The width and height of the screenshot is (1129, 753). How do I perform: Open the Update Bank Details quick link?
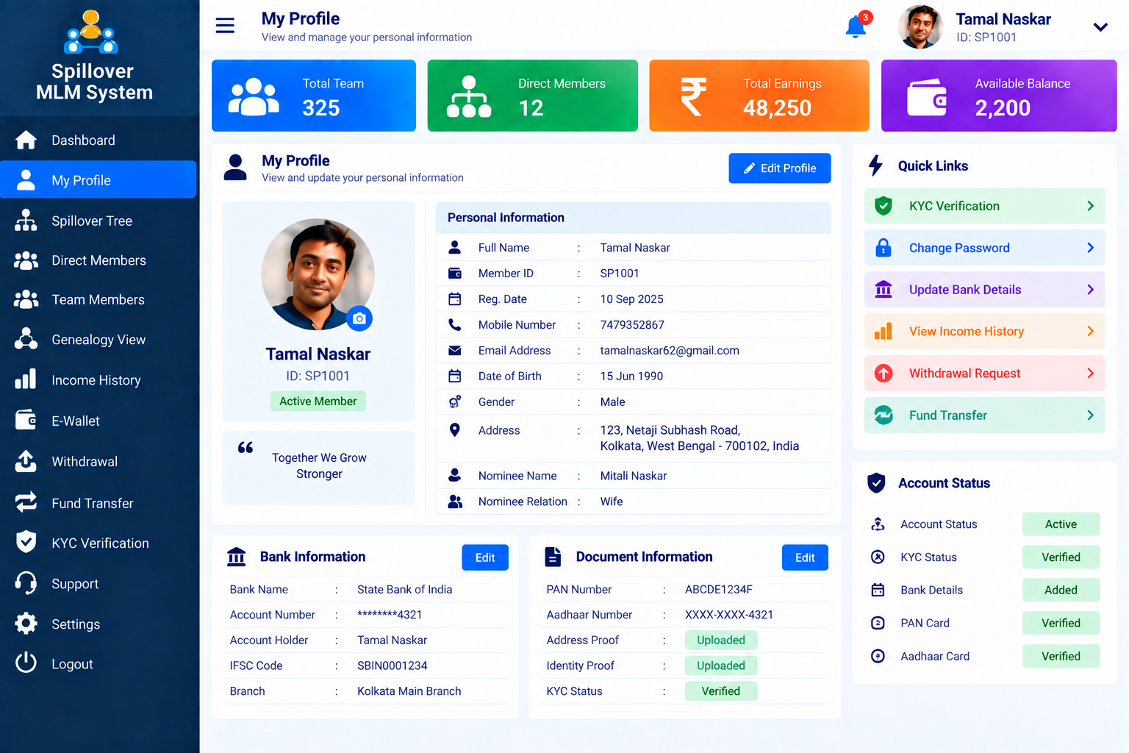coord(985,290)
